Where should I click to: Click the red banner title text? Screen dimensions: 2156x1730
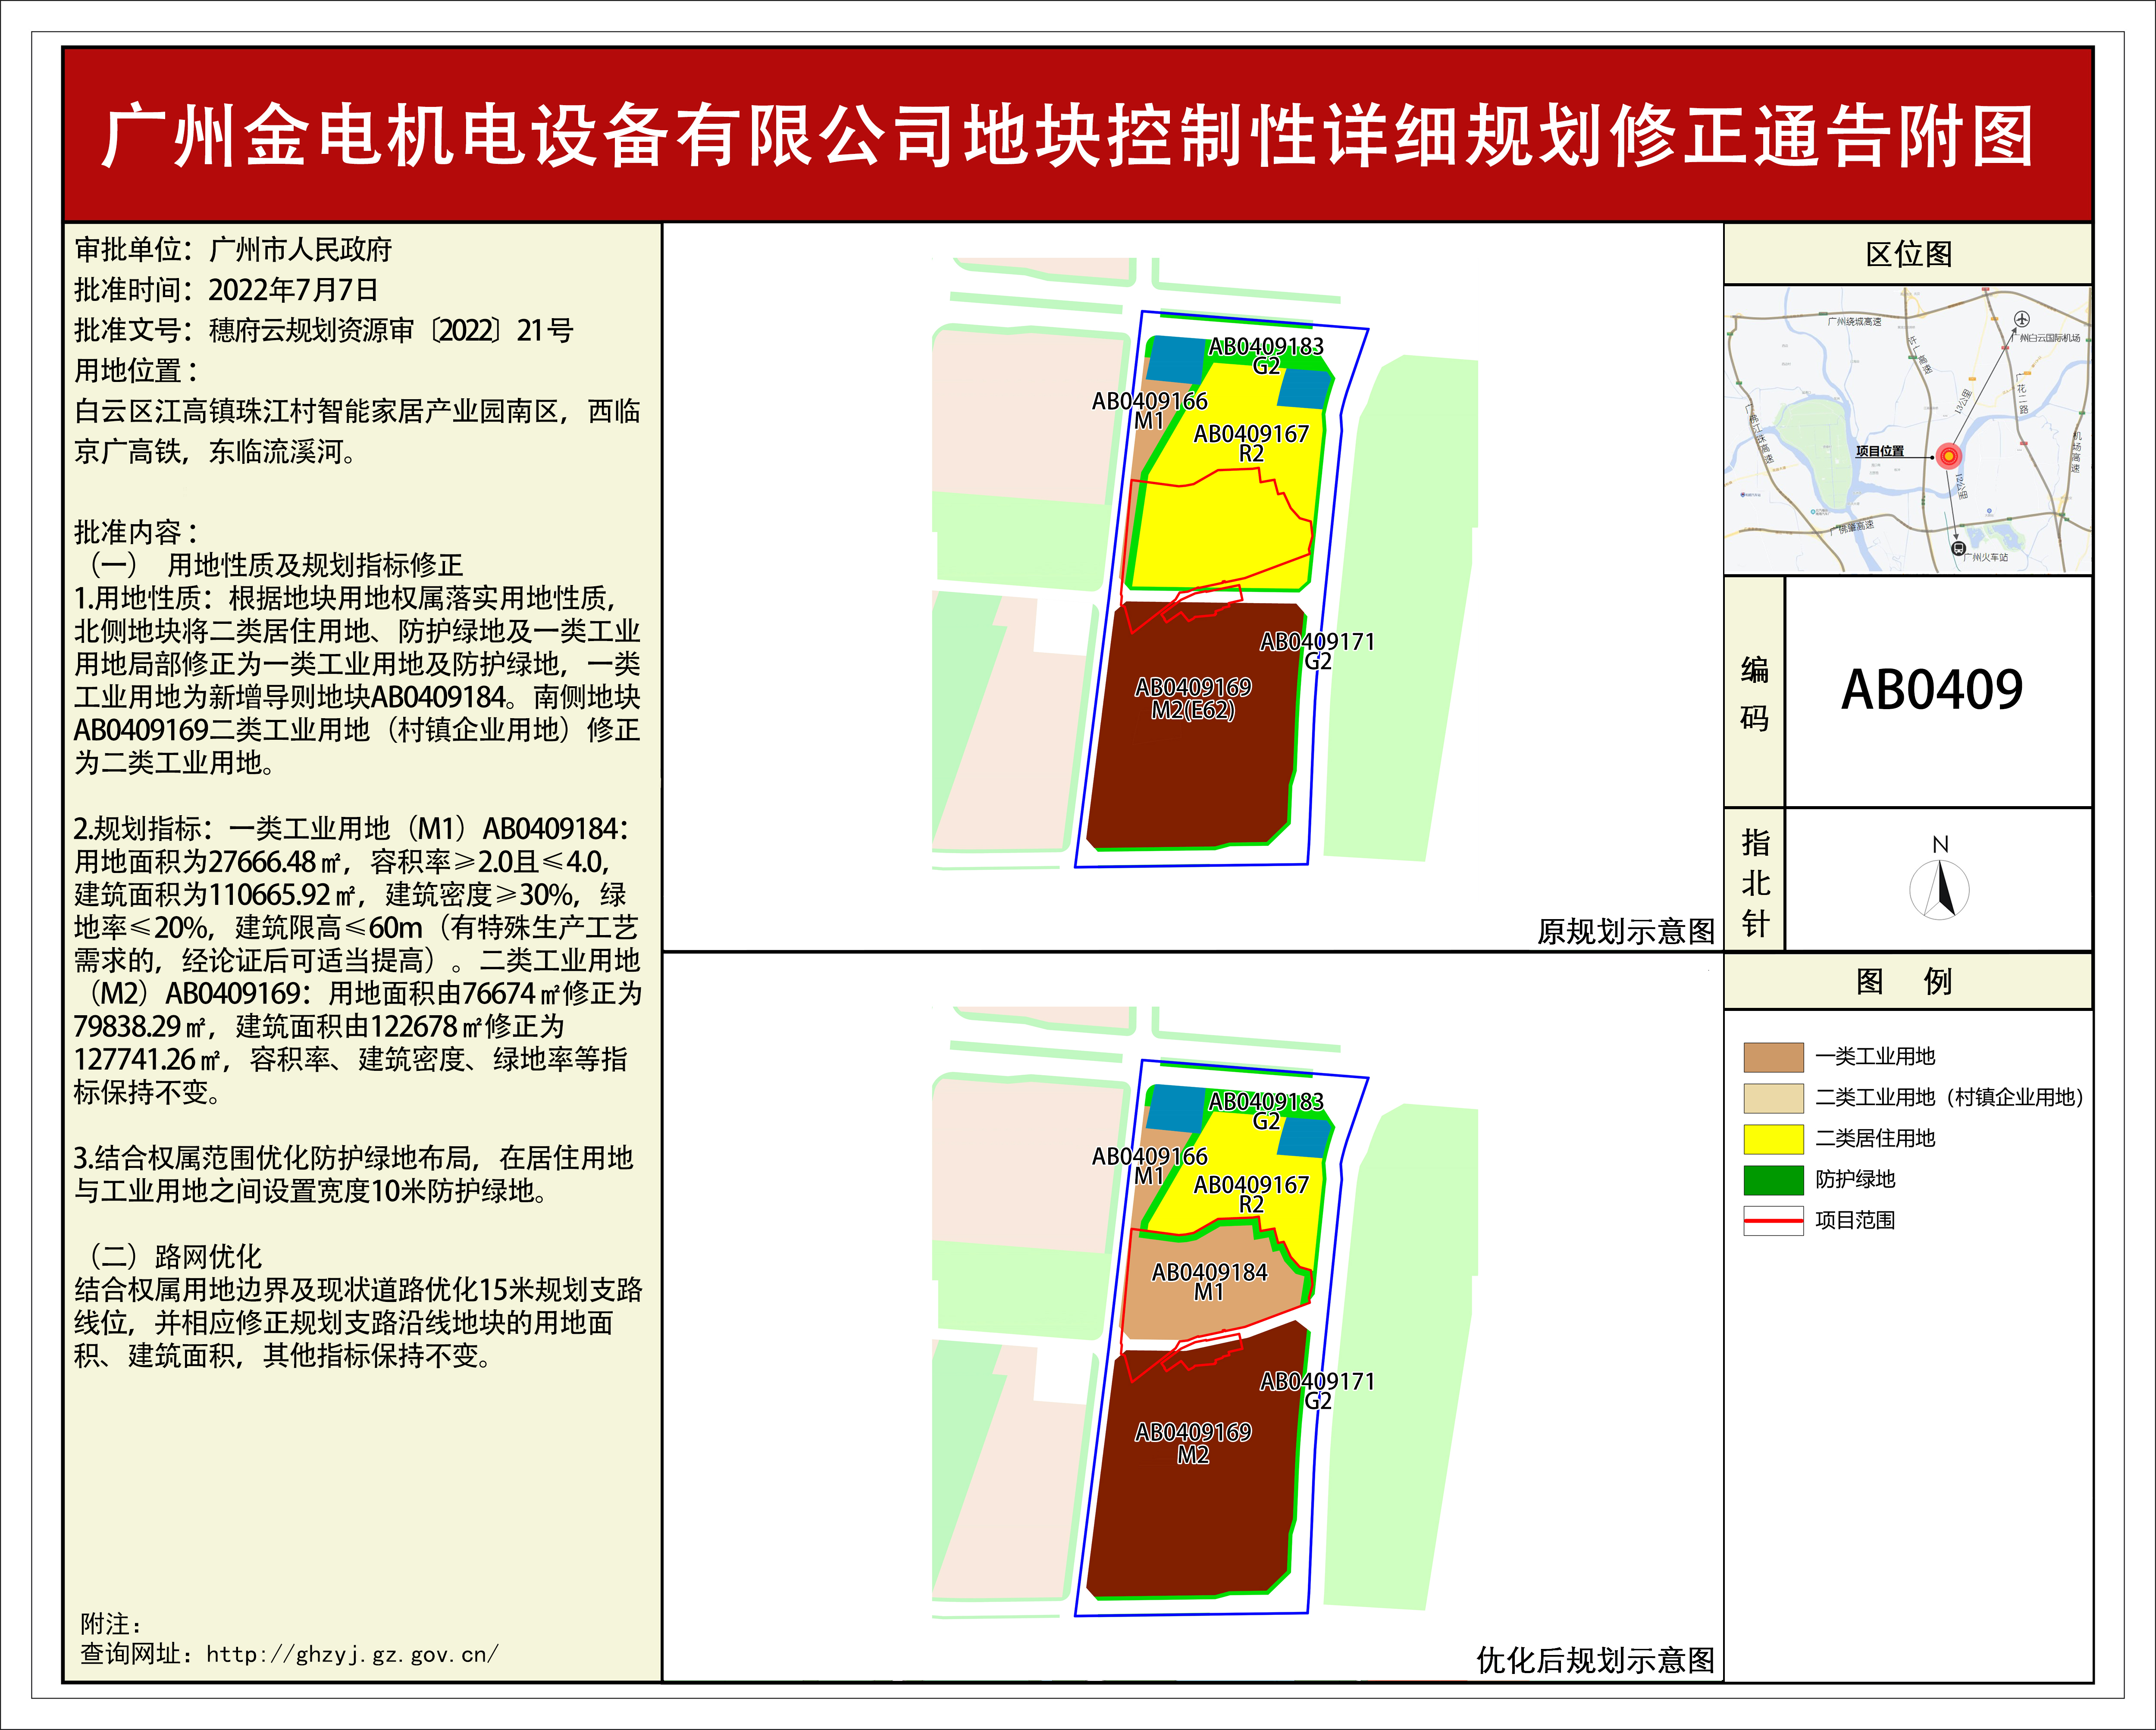pyautogui.click(x=1068, y=136)
